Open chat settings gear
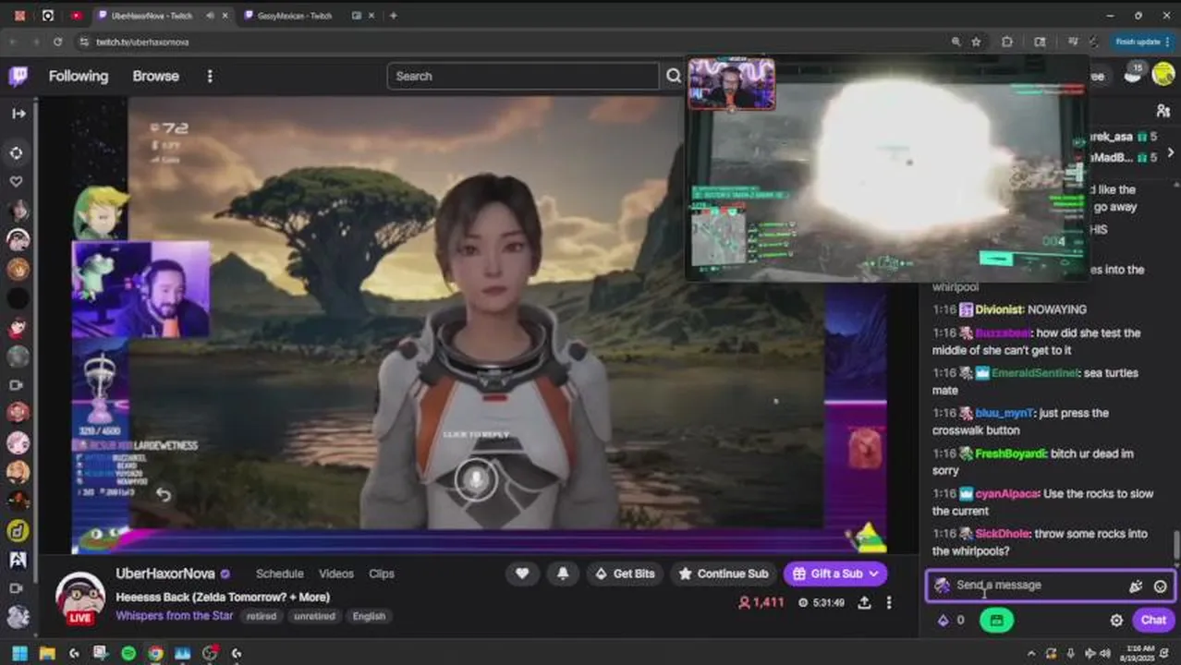 [1116, 621]
